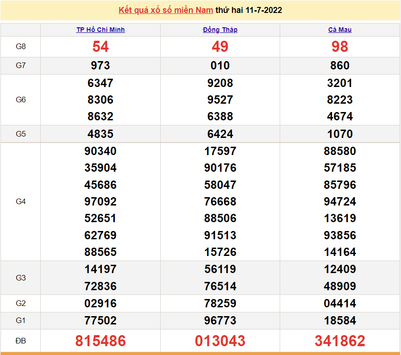The width and height of the screenshot is (401, 355).
Task: Click the jackpot number 341862
Action: pos(339,341)
